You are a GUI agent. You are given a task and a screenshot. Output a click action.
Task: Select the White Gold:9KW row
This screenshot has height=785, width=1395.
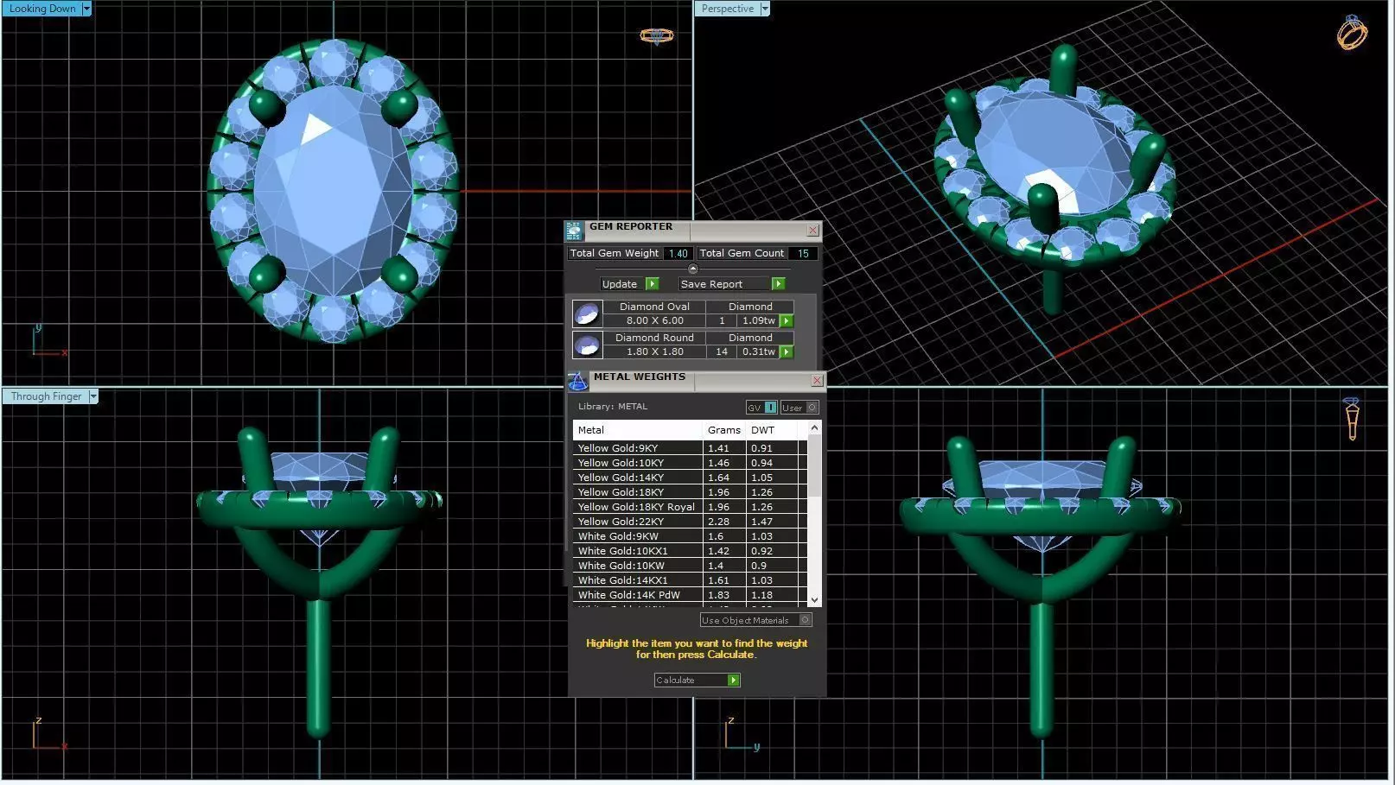click(690, 536)
